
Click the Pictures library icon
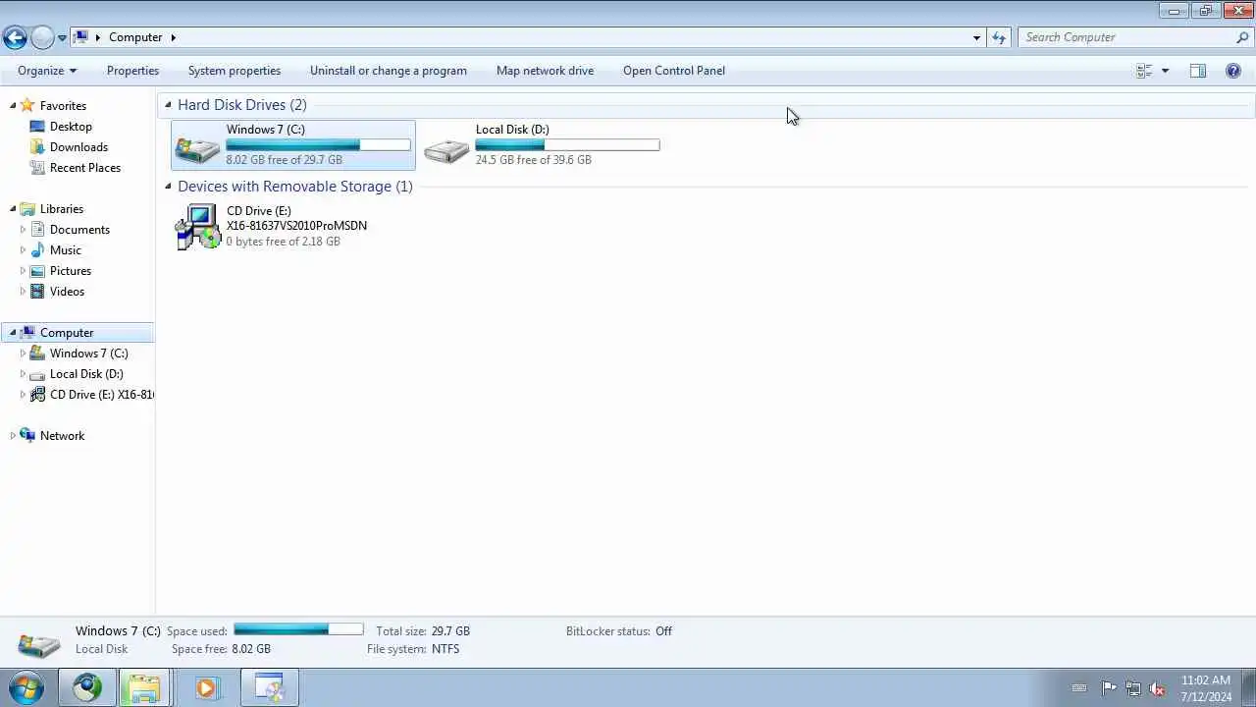(x=37, y=271)
